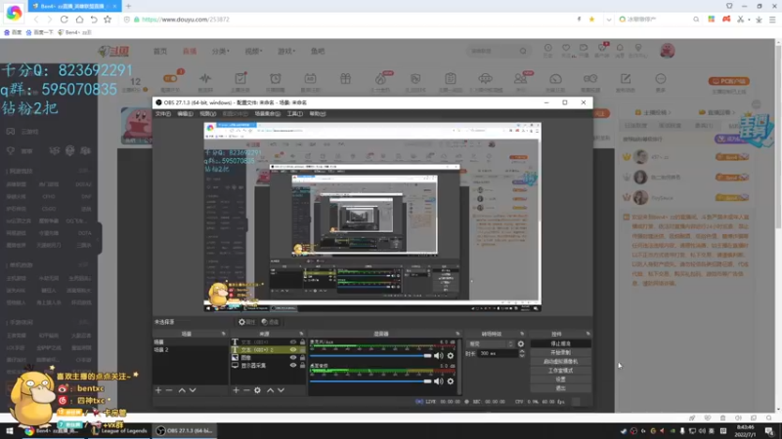Open 编辑(E) menu in OBS
782x439 pixels.
[185, 114]
